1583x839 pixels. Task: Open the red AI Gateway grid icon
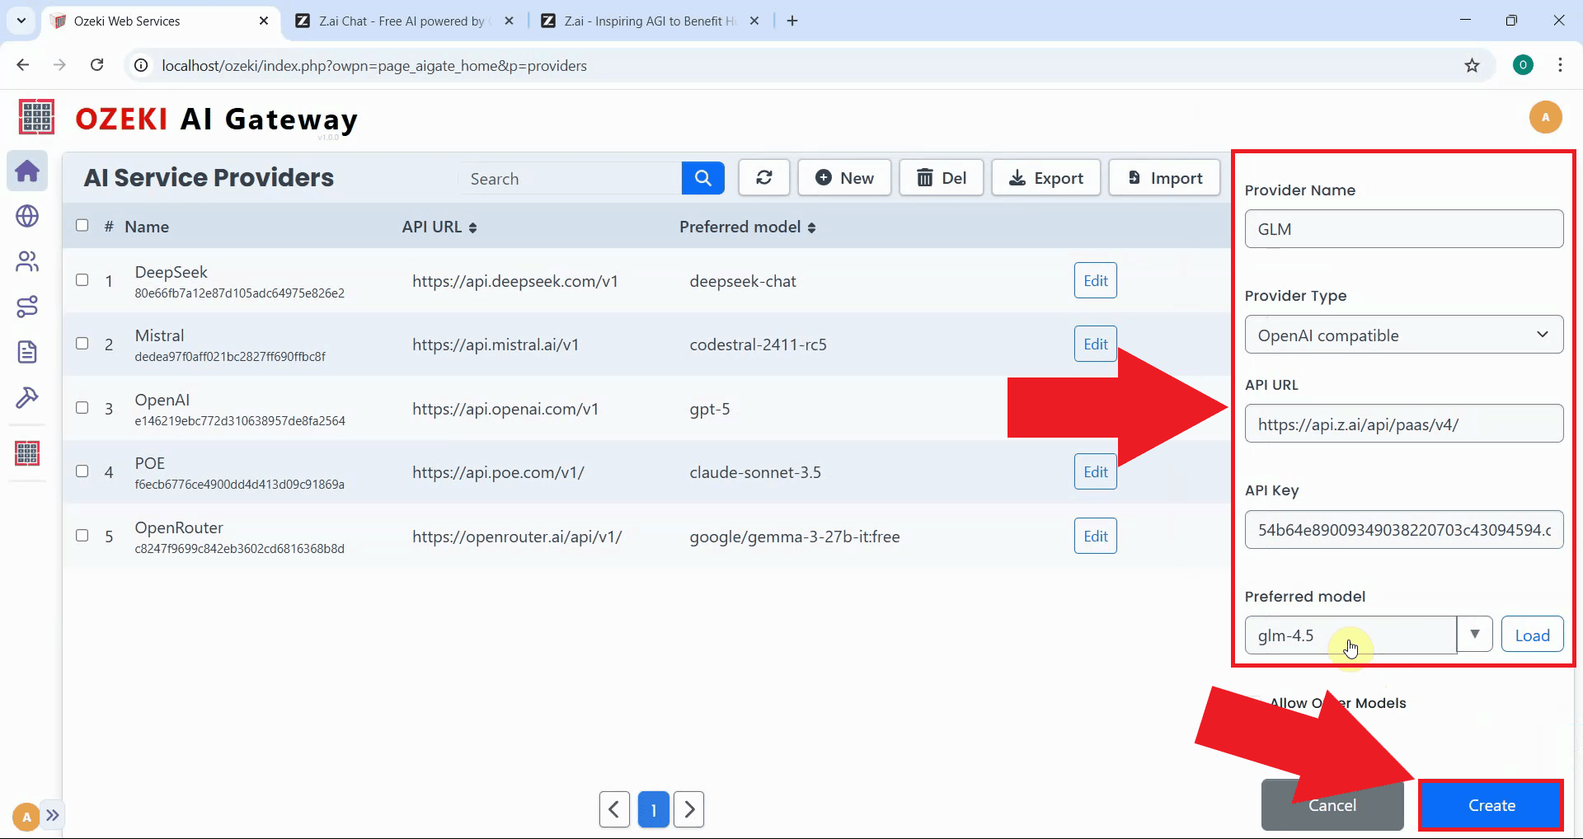27,452
